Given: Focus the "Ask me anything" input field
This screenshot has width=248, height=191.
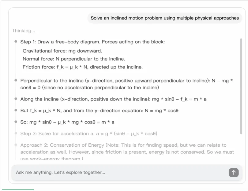Looking at the screenshot, I should [119, 173].
